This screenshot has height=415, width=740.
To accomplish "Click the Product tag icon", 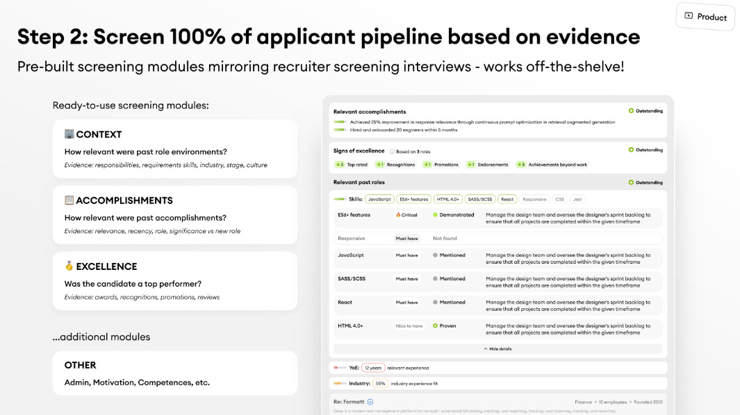I will click(689, 15).
